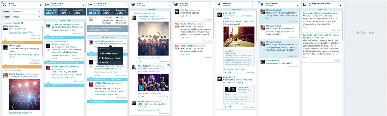Open the Status dropdown showing Pending
The height and width of the screenshot is (116, 387).
[x=26, y=17]
